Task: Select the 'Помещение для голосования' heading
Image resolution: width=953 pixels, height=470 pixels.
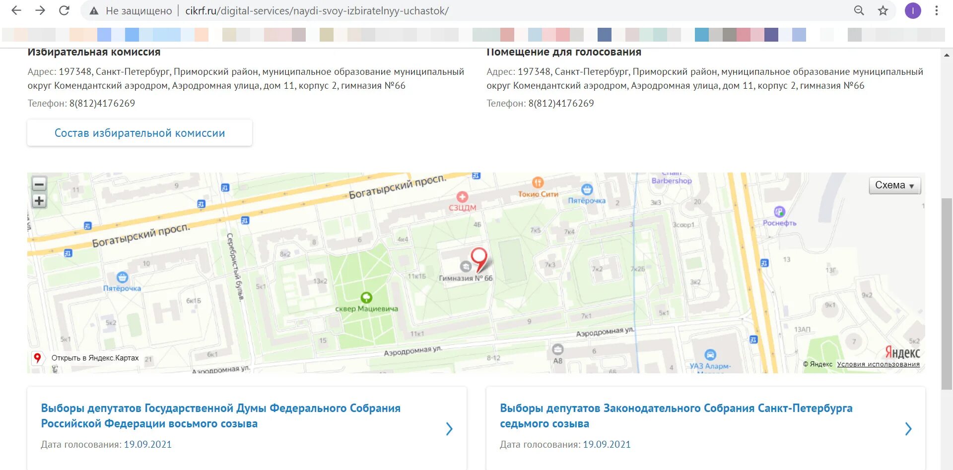Action: [564, 52]
